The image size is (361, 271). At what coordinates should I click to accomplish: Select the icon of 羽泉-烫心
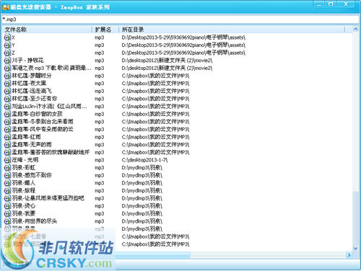7,206
